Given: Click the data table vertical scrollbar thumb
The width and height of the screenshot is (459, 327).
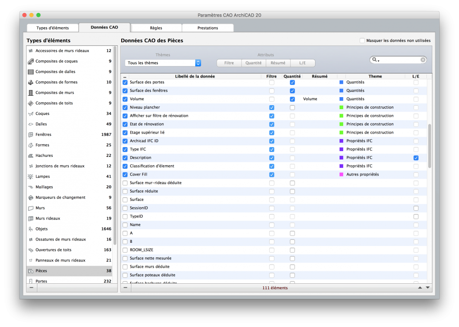Looking at the screenshot, I should tap(430, 146).
